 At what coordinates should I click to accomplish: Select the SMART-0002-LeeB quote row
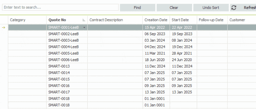click(64, 34)
